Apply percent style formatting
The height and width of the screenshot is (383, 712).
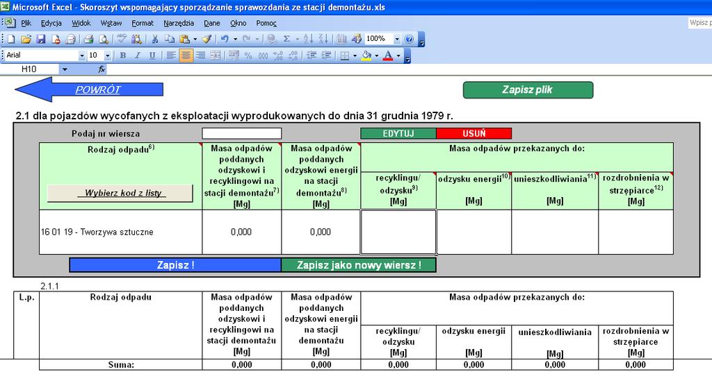tap(248, 56)
